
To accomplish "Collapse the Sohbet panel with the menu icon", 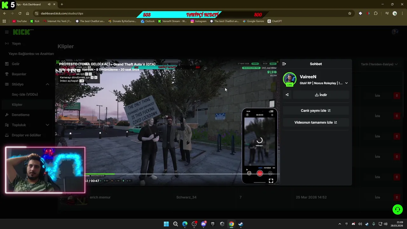I will pyautogui.click(x=284, y=64).
